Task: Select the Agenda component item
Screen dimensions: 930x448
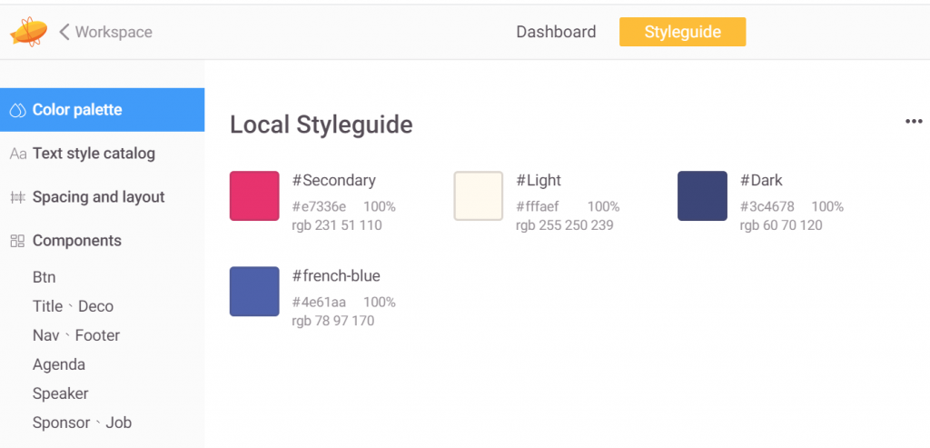Action: point(59,364)
